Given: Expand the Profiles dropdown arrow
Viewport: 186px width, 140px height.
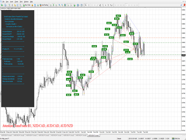Looking at the screenshot, I should pyautogui.click(x=7, y=5).
